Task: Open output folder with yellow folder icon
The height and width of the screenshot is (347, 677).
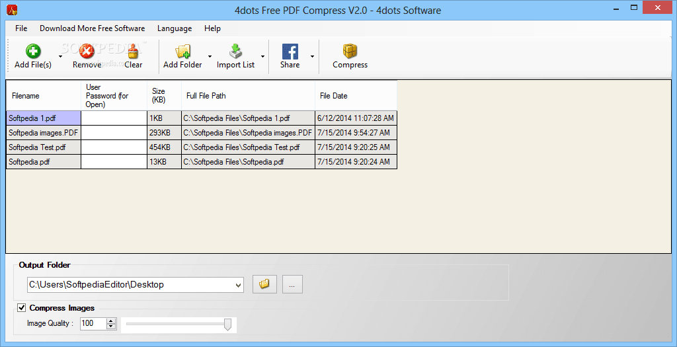Action: pos(264,284)
